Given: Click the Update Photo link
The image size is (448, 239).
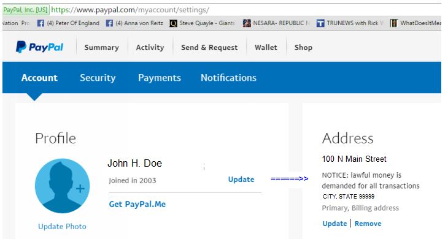Looking at the screenshot, I should 62,227.
